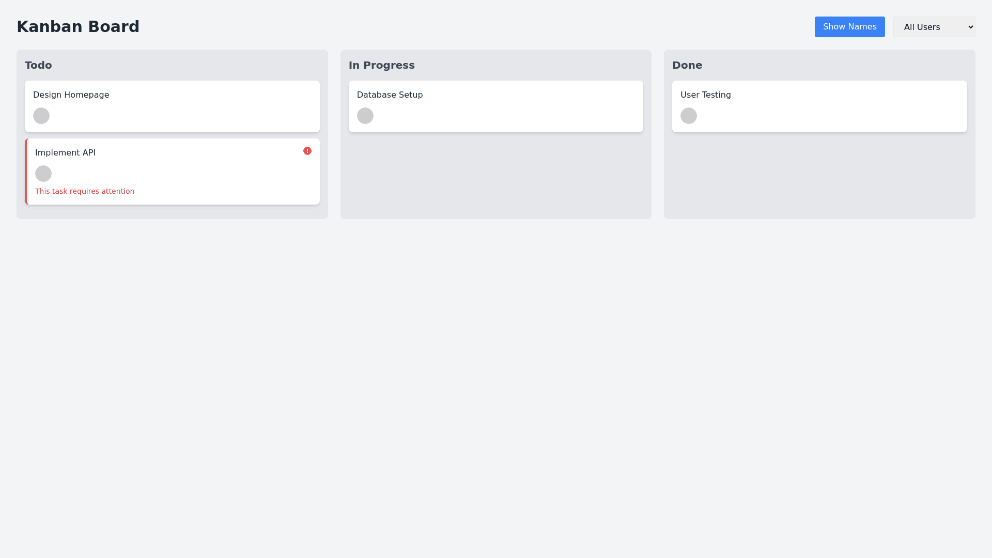Click the Done column header
Screen dimensions: 992x558
tap(687, 65)
